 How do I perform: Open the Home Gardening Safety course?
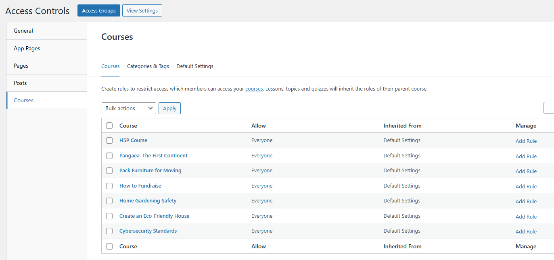pyautogui.click(x=148, y=200)
